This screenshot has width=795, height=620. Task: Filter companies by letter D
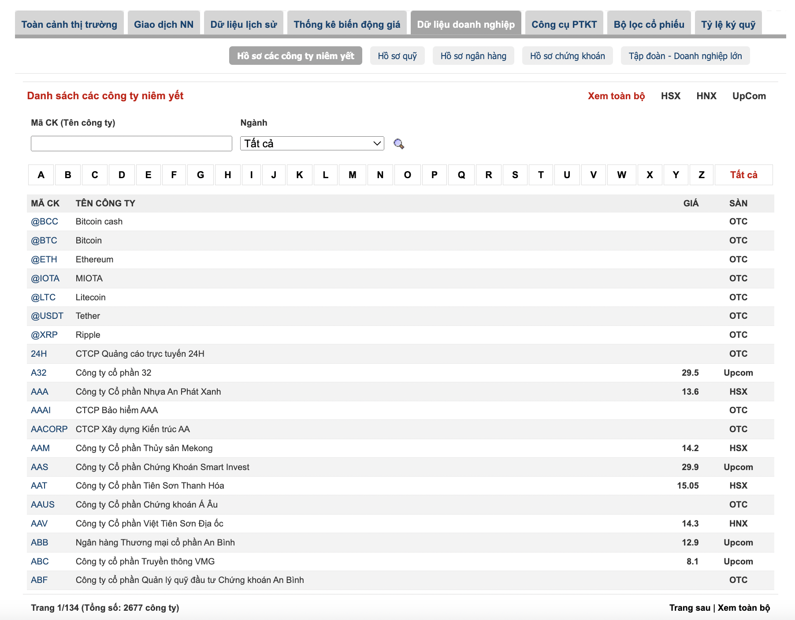click(122, 175)
